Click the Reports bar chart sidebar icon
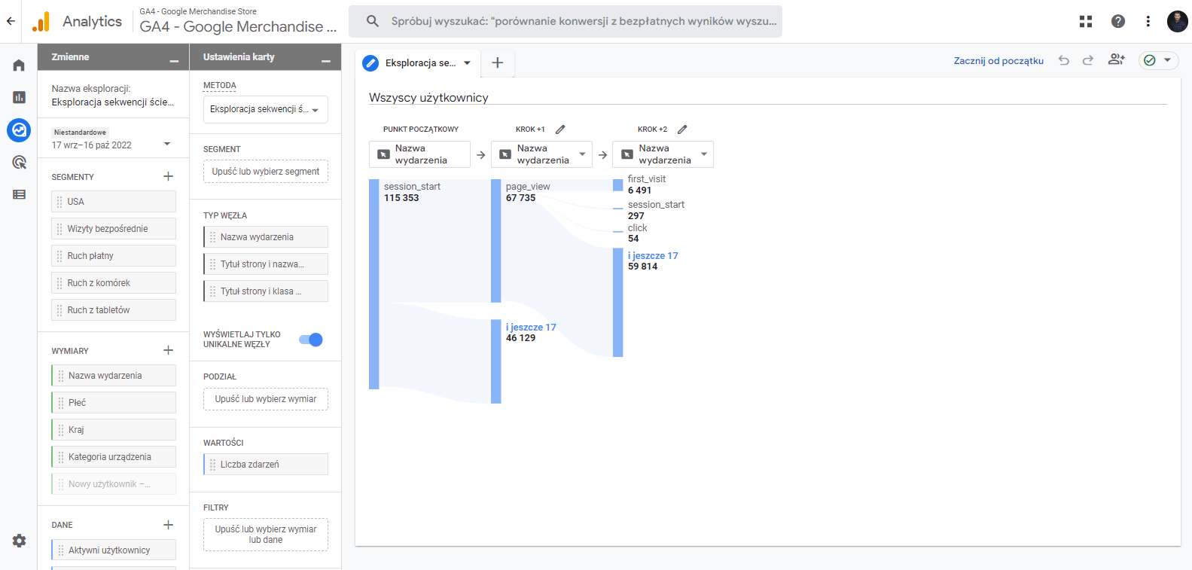The image size is (1192, 570). coord(19,97)
